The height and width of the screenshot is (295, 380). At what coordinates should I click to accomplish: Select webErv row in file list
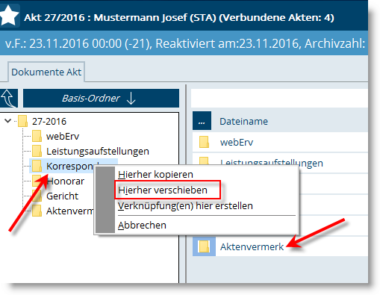[280, 142]
